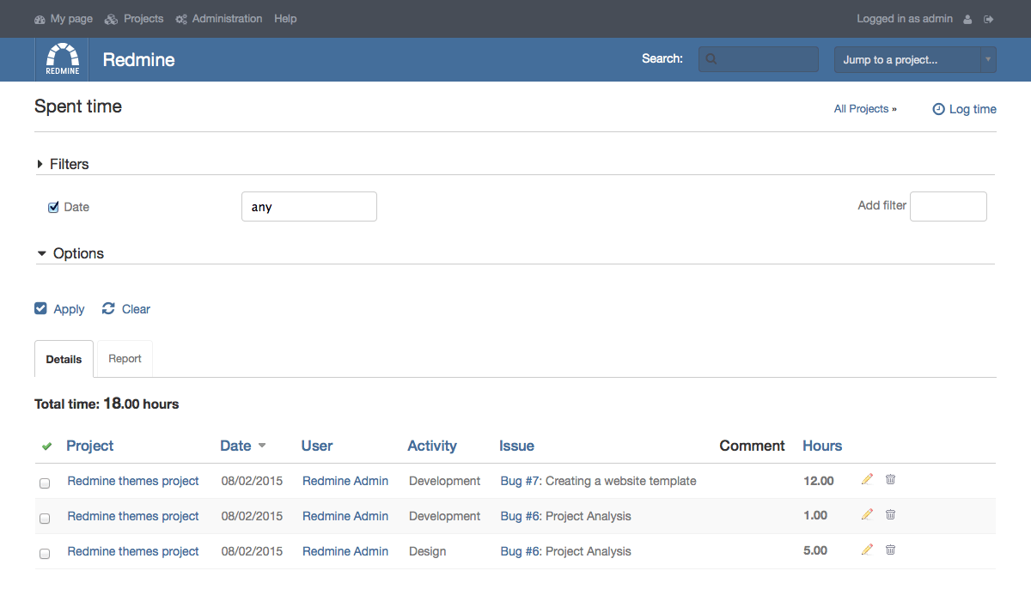Click the green check-all icon in table header
The image size is (1031, 589).
tap(46, 446)
